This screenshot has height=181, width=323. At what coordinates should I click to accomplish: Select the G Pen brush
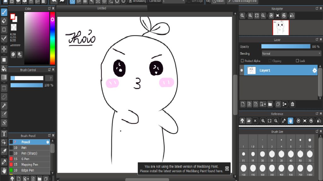29,159
